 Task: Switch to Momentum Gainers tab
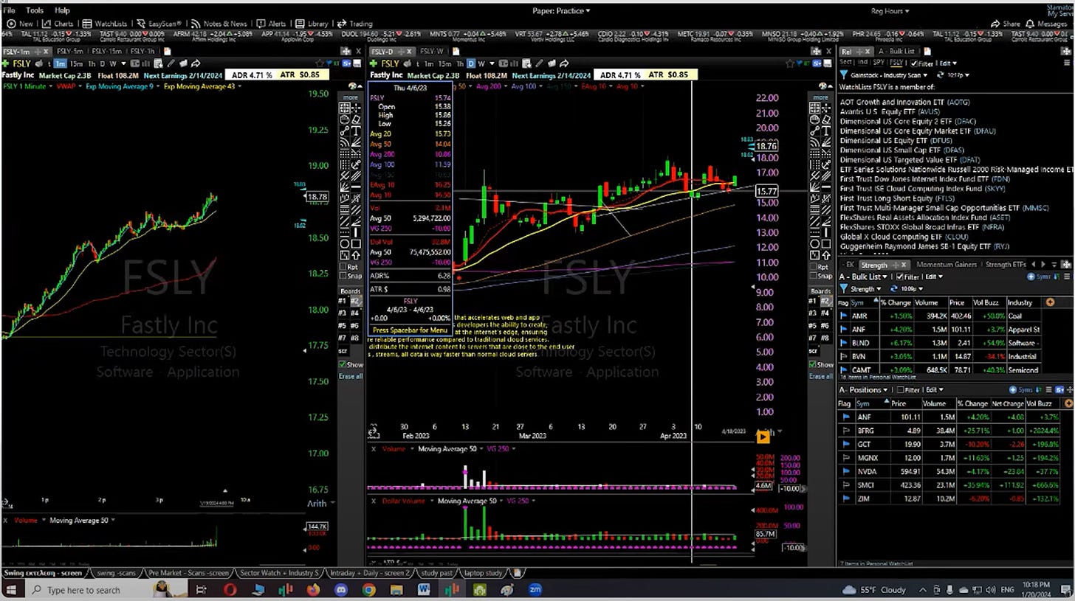pyautogui.click(x=946, y=264)
